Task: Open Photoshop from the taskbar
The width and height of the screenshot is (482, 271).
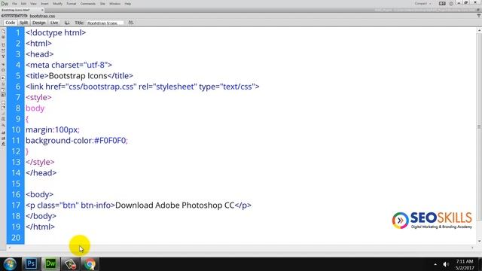Action: [31, 264]
